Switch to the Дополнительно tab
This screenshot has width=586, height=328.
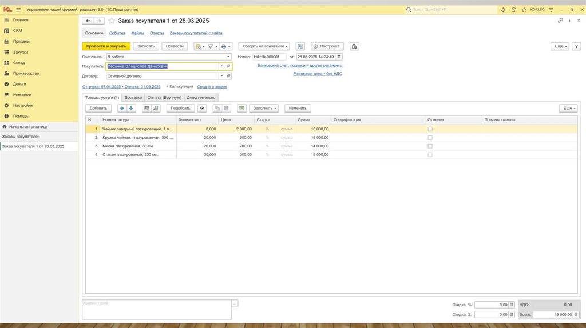pyautogui.click(x=201, y=97)
